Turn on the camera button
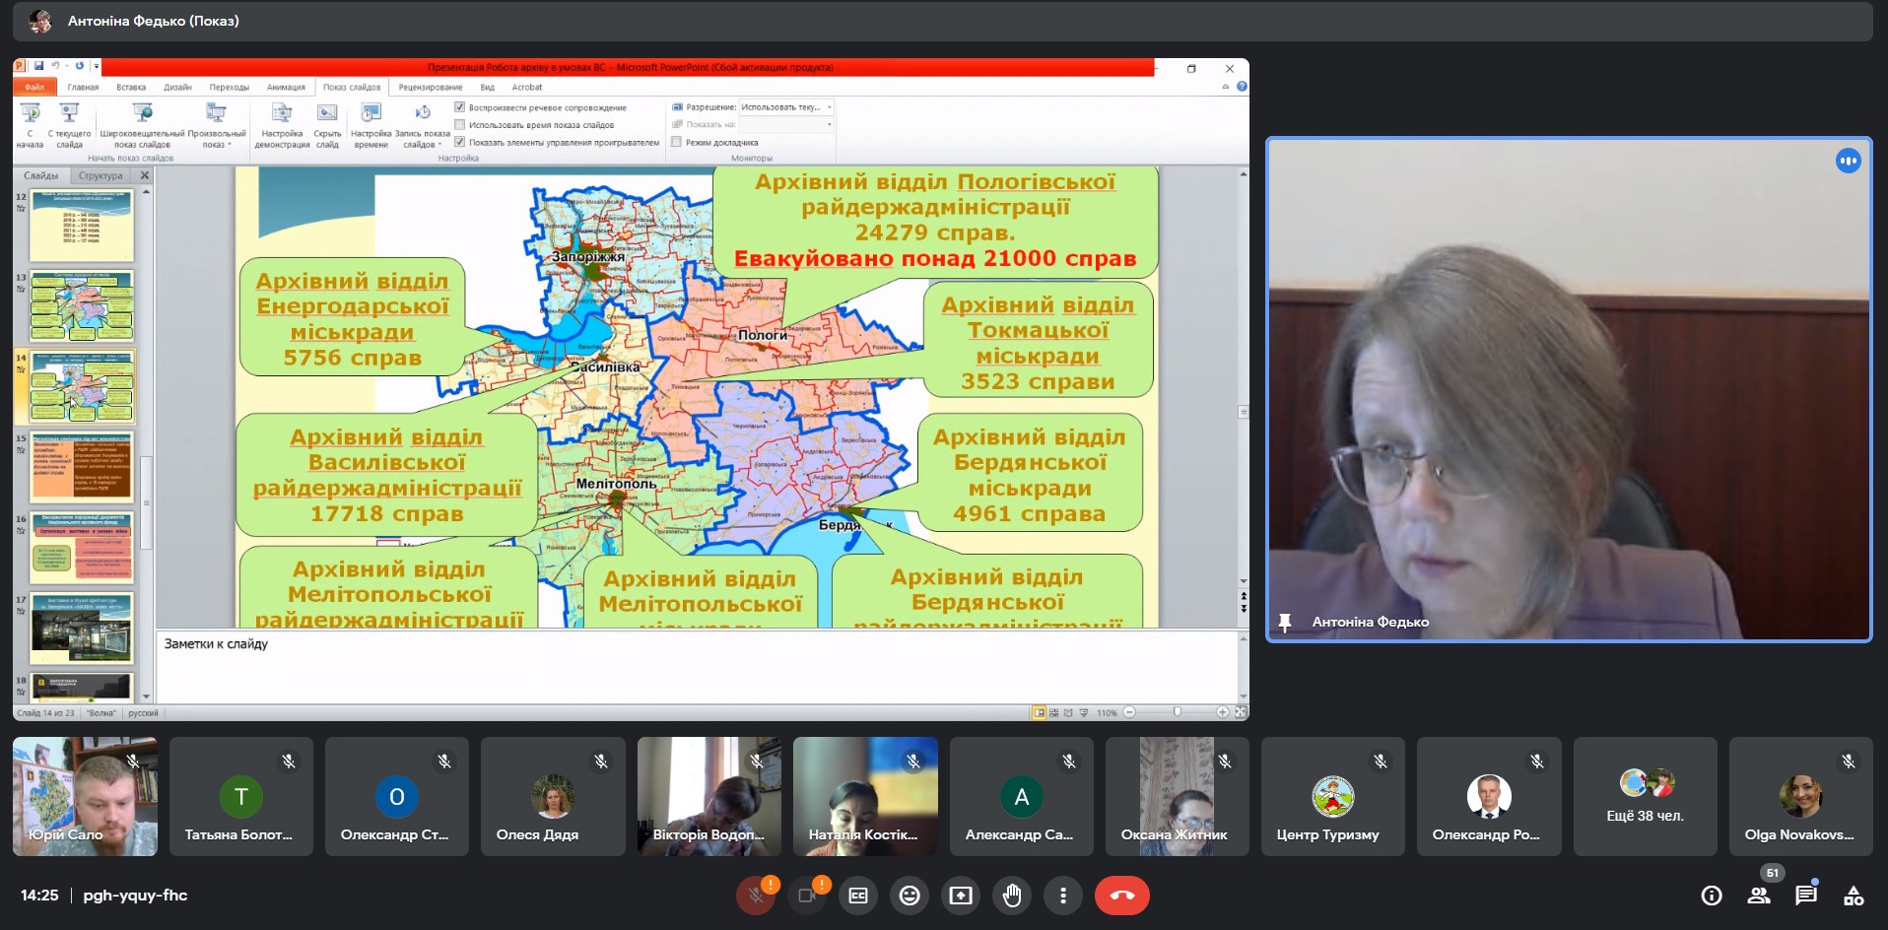 [807, 896]
